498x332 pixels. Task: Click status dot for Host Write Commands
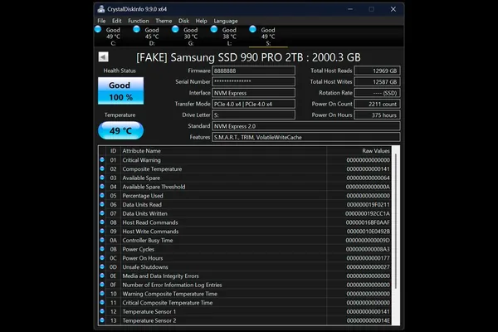102,231
